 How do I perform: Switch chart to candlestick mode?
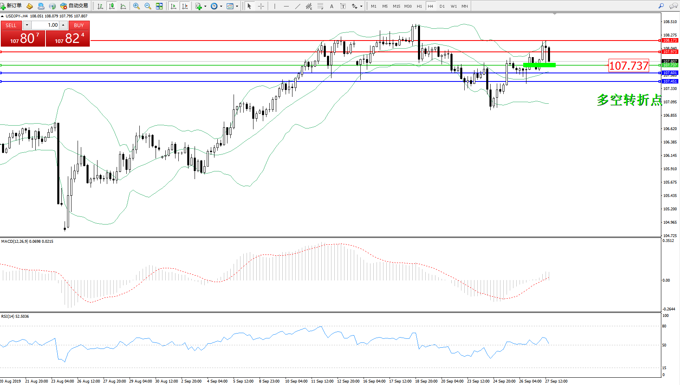(x=112, y=6)
